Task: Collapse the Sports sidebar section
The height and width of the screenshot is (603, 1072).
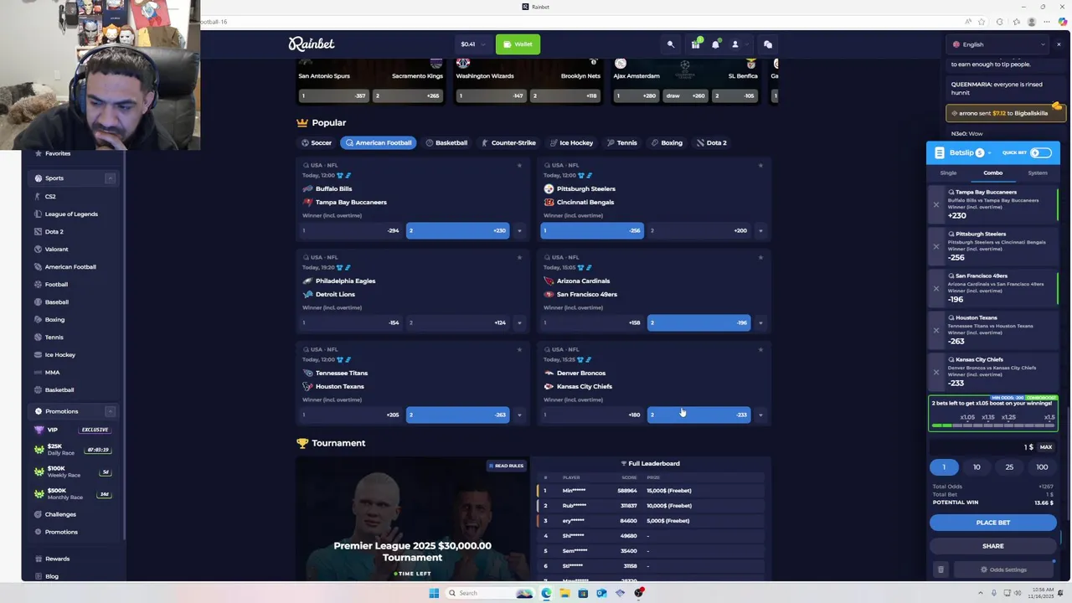Action: pos(110,178)
